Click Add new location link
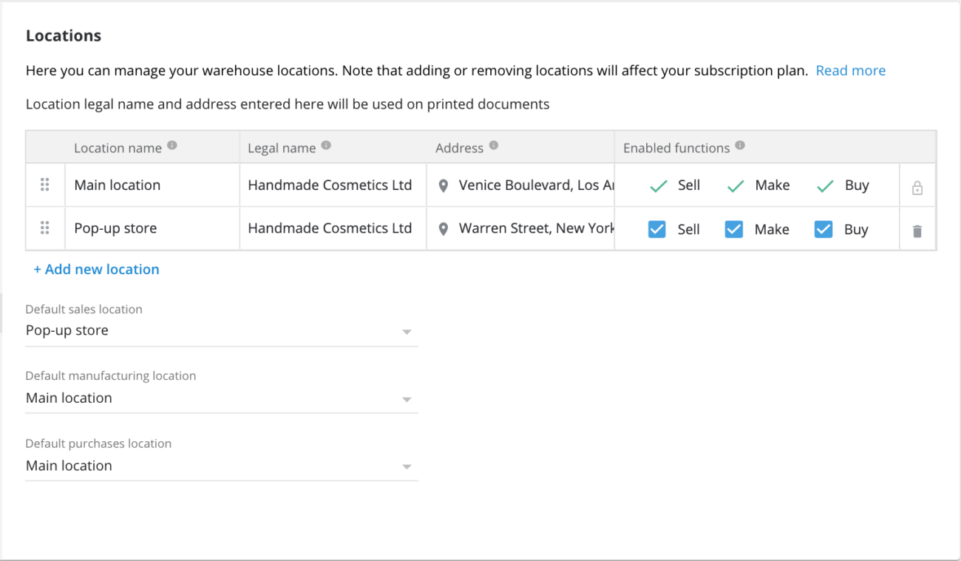Screen dimensions: 961x561 pyautogui.click(x=96, y=270)
